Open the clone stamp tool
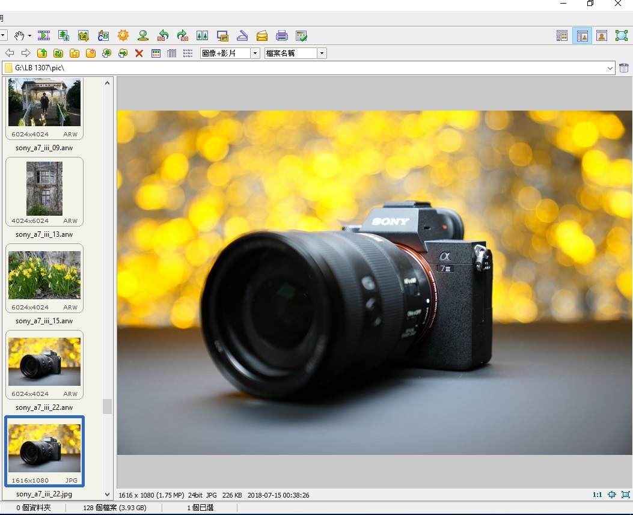Image resolution: width=633 pixels, height=515 pixels. 143,36
